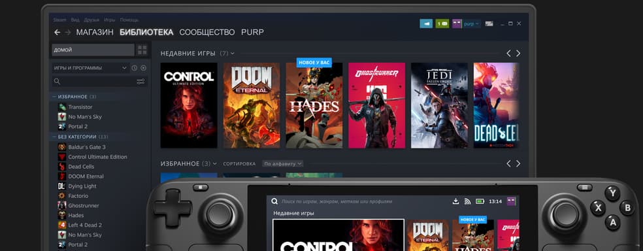Switch to the Сообщество tab
Screen dimensions: 643x251
pos(207,33)
